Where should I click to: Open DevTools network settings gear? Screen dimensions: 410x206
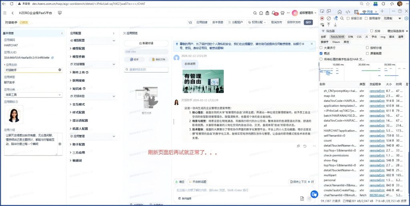[406, 18]
